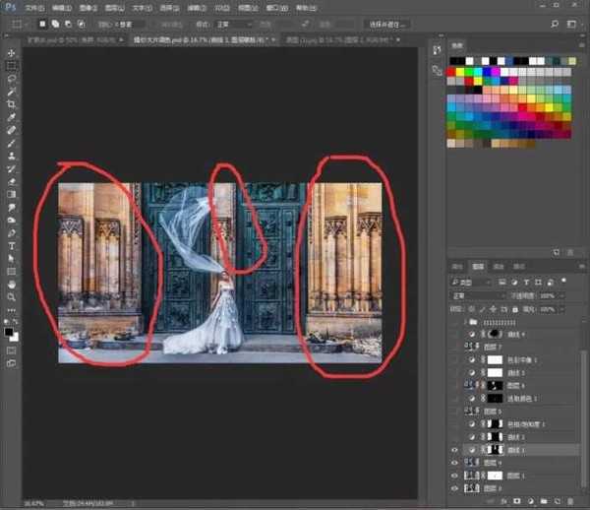Image resolution: width=590 pixels, height=510 pixels.
Task: Select the Zoom tool in toolbar
Action: coord(12,296)
